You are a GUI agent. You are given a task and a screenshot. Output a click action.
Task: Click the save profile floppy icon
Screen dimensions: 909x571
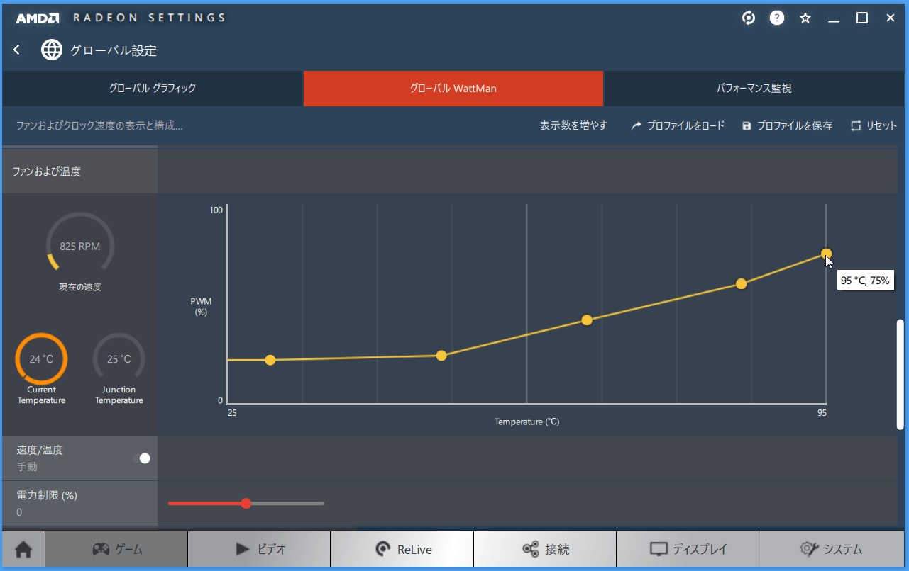pos(747,125)
